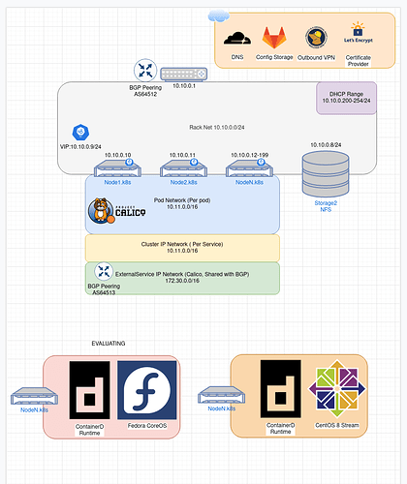
Task: Select the Node1.k8s server icon
Action: pyautogui.click(x=117, y=168)
